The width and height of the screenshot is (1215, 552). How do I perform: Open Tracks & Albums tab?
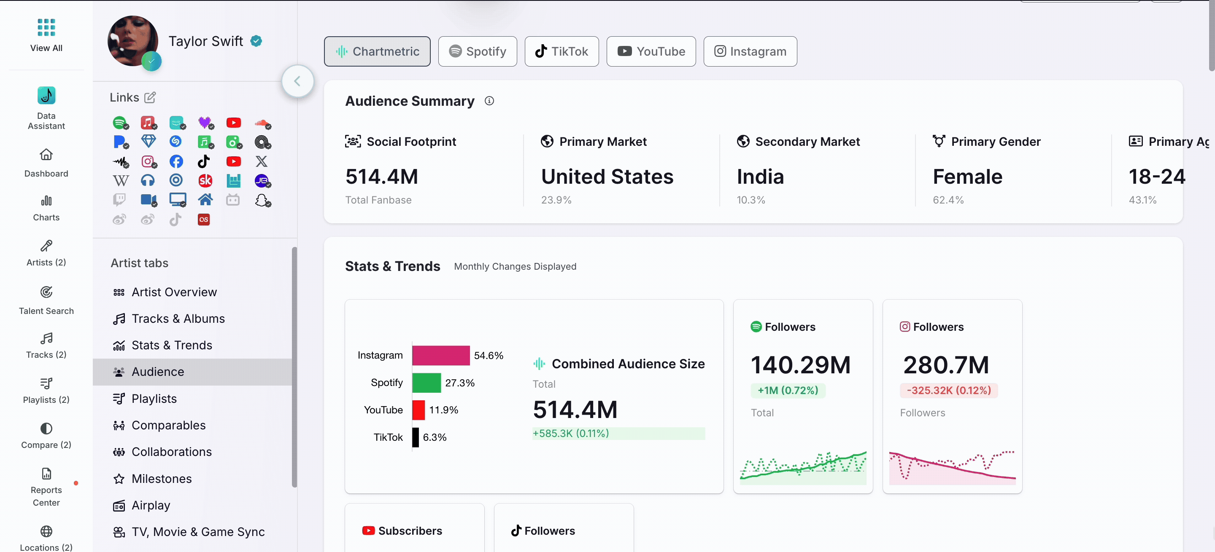[192, 319]
